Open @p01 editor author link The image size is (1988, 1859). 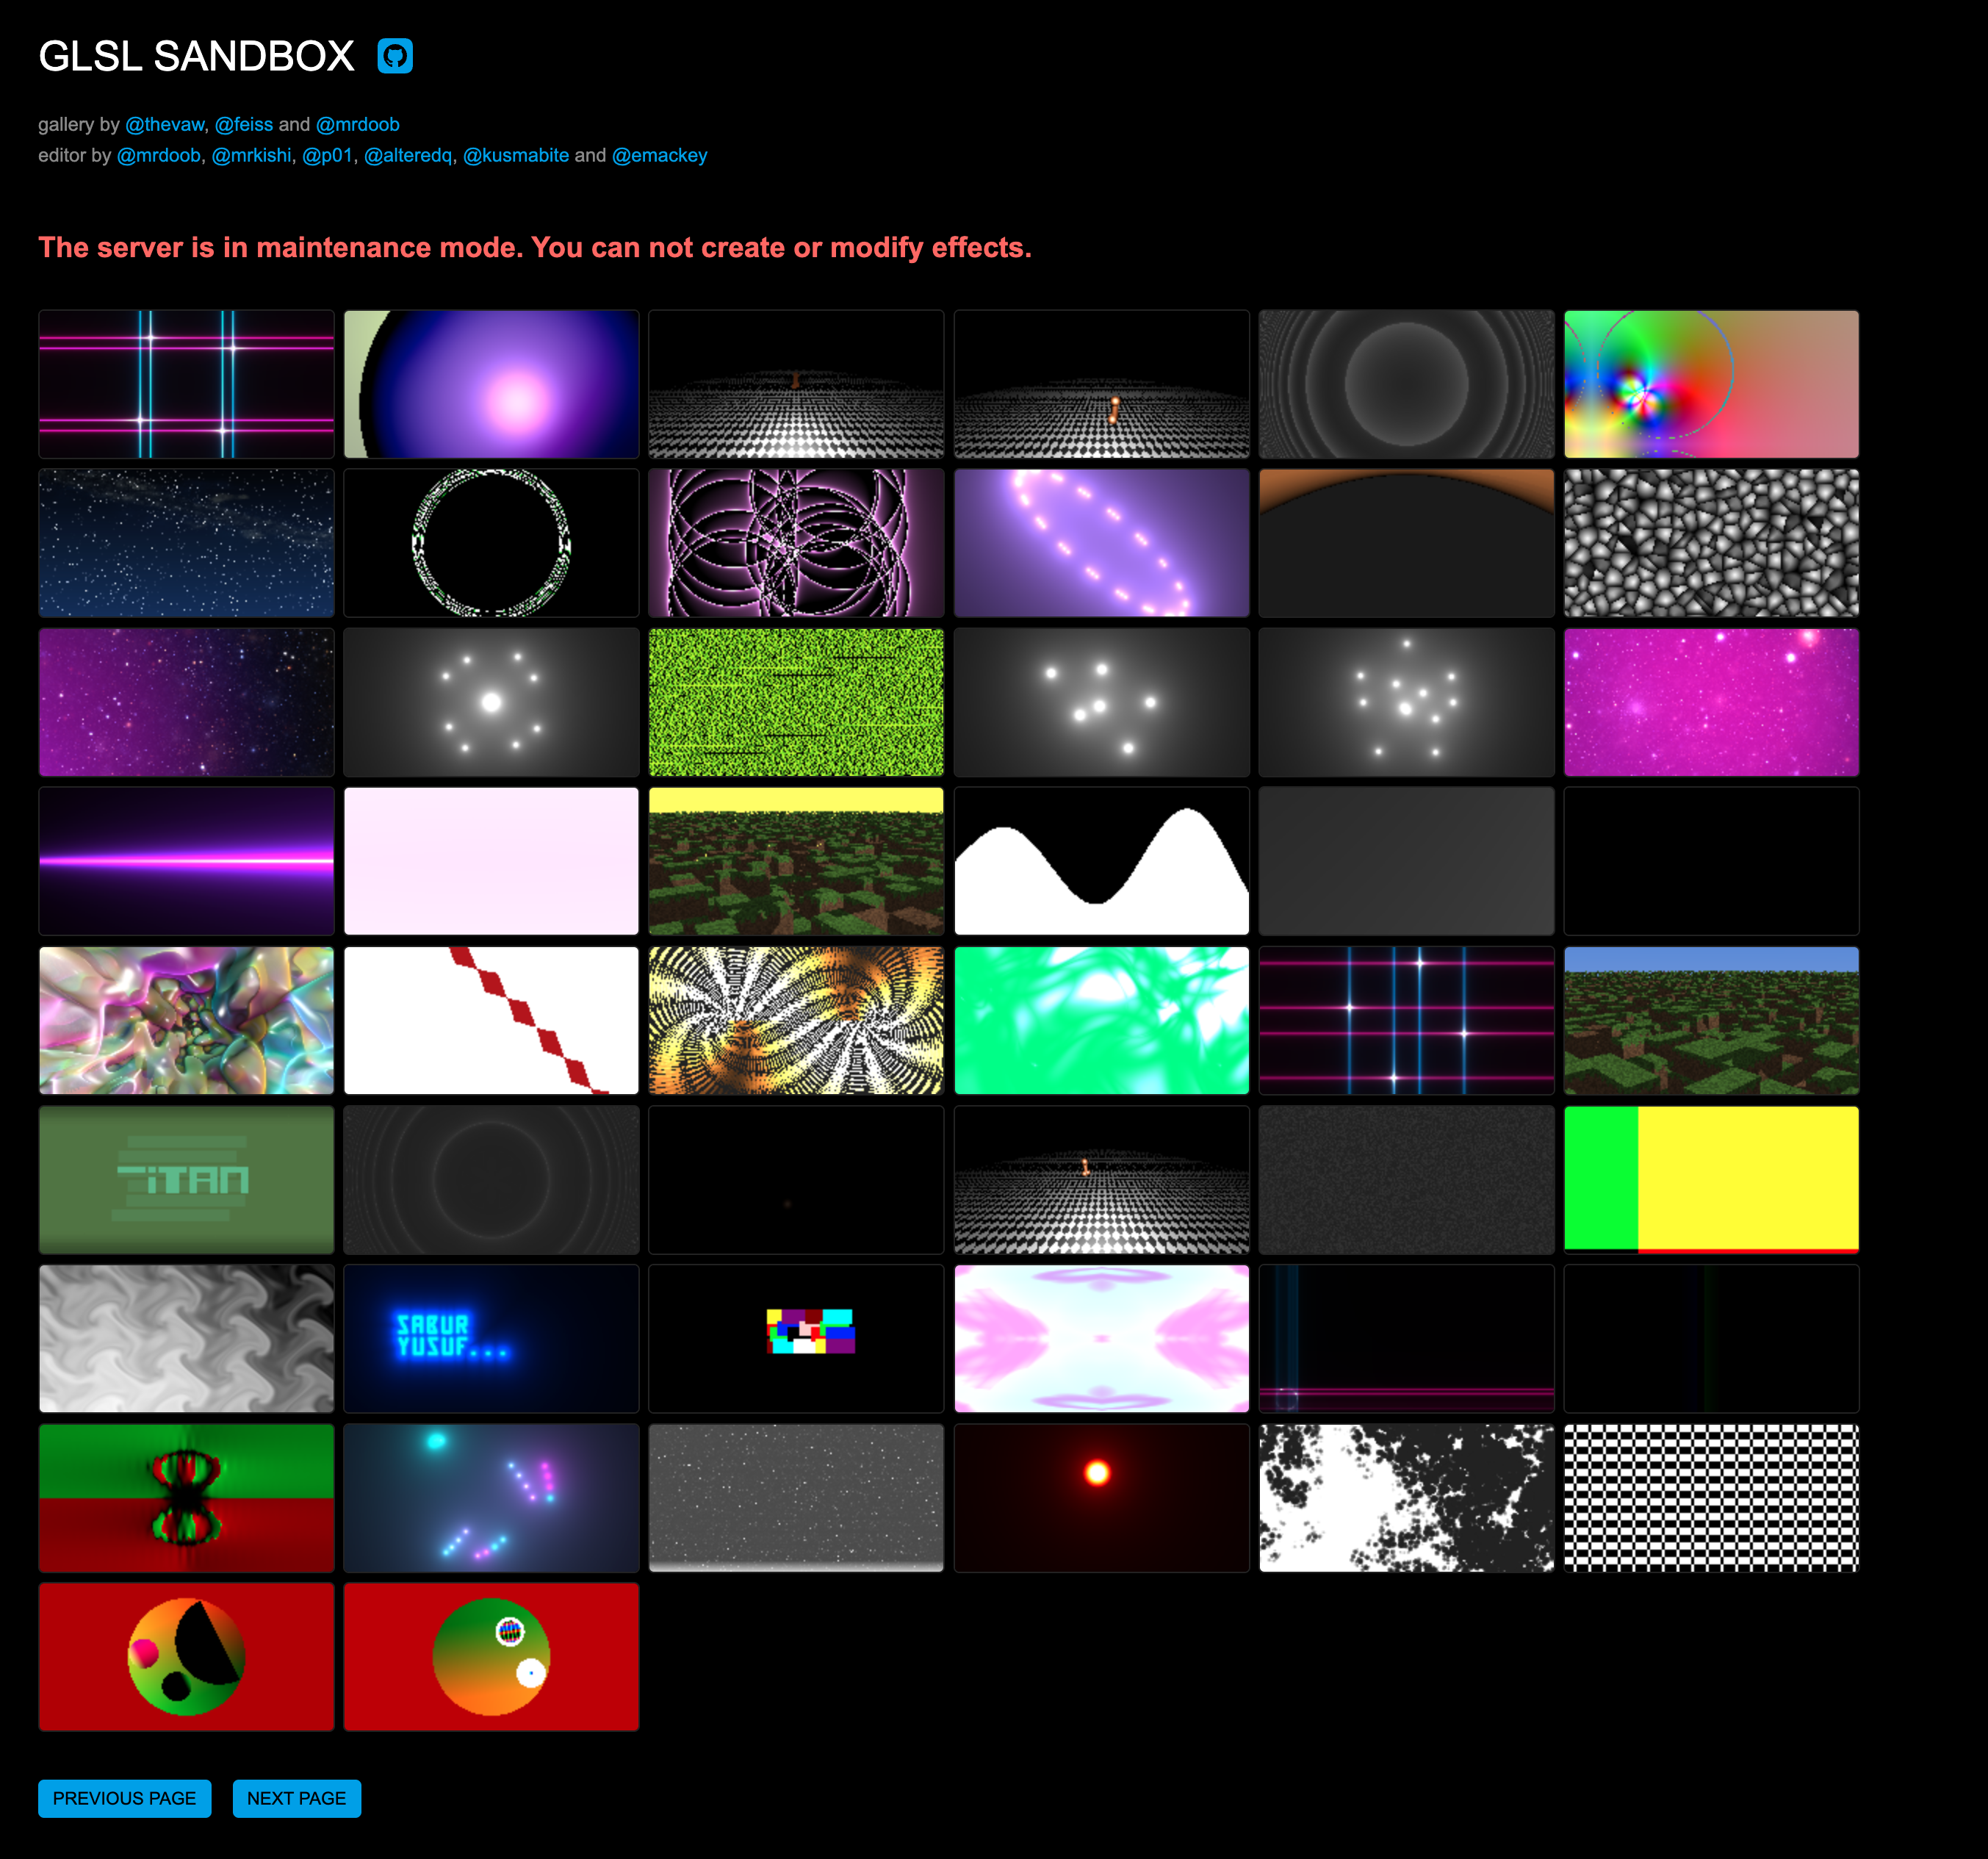point(328,155)
